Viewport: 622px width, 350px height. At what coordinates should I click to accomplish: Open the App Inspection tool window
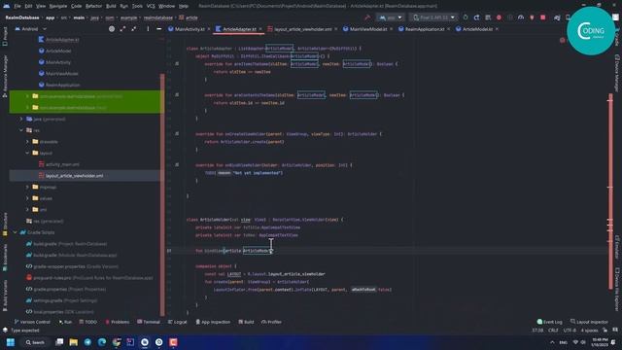213,322
